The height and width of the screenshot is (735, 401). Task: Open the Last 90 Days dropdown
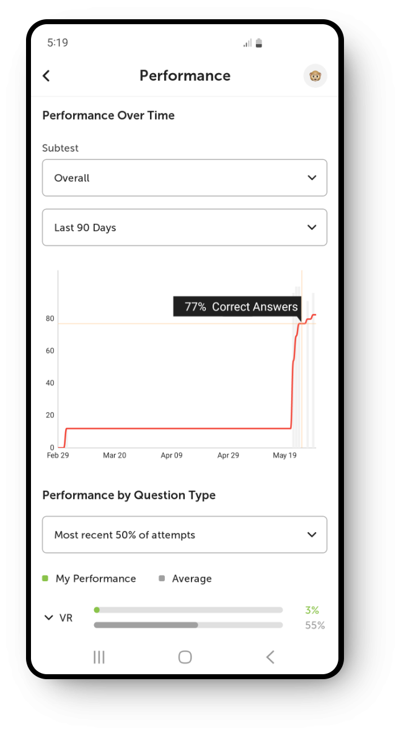[185, 228]
